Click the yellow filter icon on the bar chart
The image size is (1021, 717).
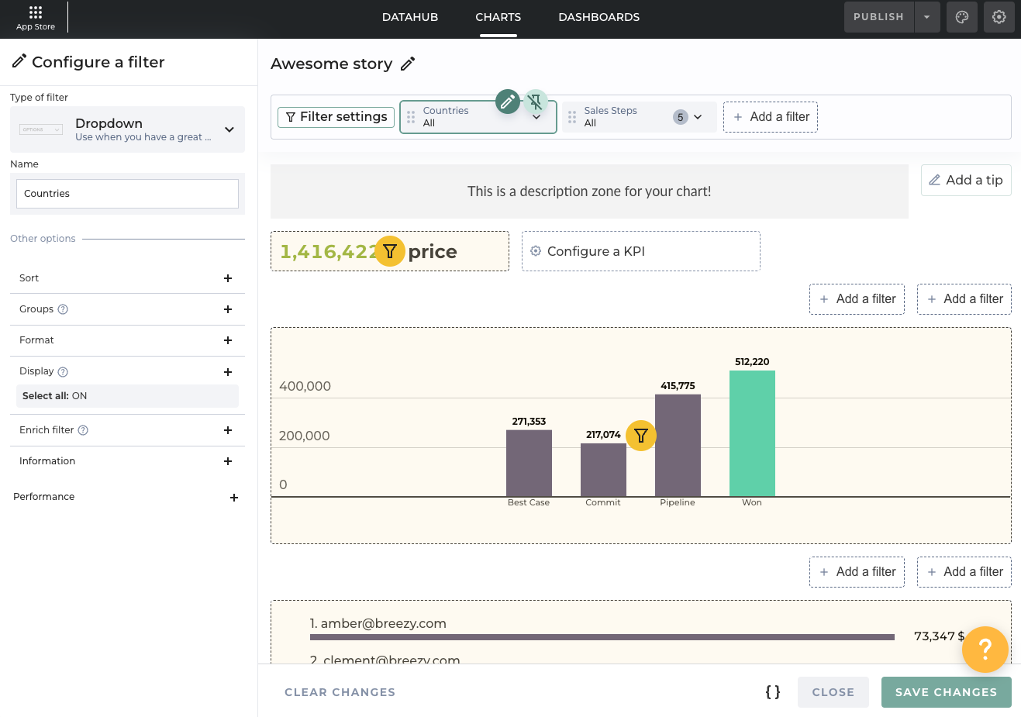coord(641,436)
